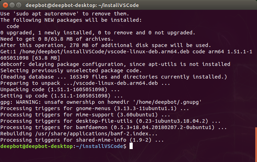
Task: Click the terminal scrollbar handle at right edge
Action: (x=256, y=144)
